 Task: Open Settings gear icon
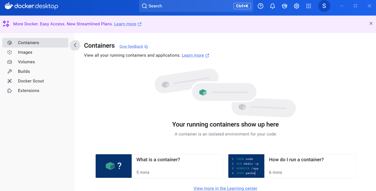pyautogui.click(x=296, y=6)
